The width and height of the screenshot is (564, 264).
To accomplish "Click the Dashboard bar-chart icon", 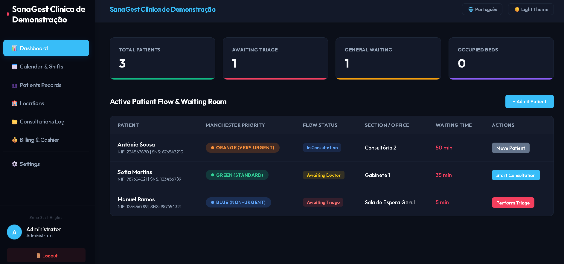I will (14, 48).
